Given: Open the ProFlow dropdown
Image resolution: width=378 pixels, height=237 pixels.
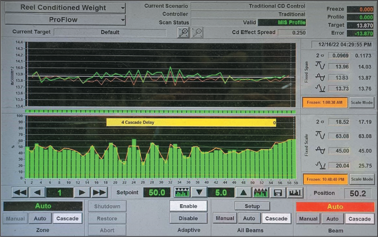Looking at the screenshot, I should 65,20.
